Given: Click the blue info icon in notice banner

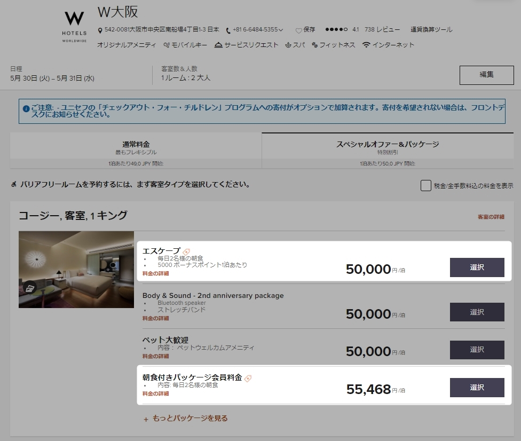Looking at the screenshot, I should (26, 108).
